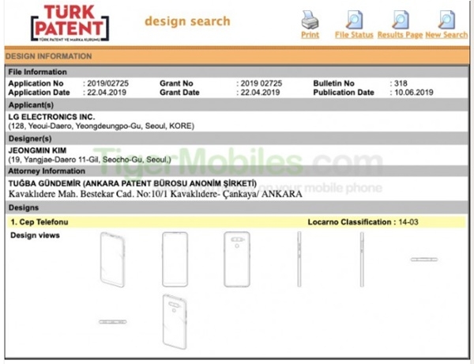Screen dimensions: 474x364
Task: Open the File Status link
Action: tap(354, 35)
